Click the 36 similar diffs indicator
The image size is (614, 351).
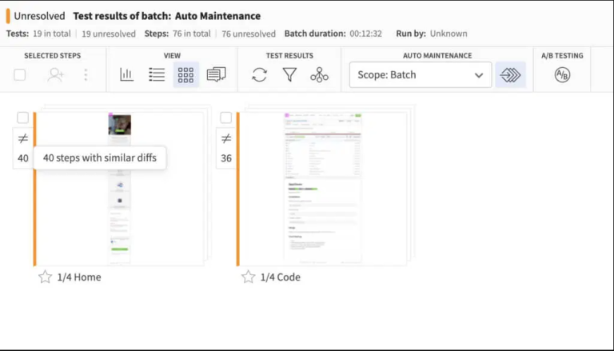(226, 149)
